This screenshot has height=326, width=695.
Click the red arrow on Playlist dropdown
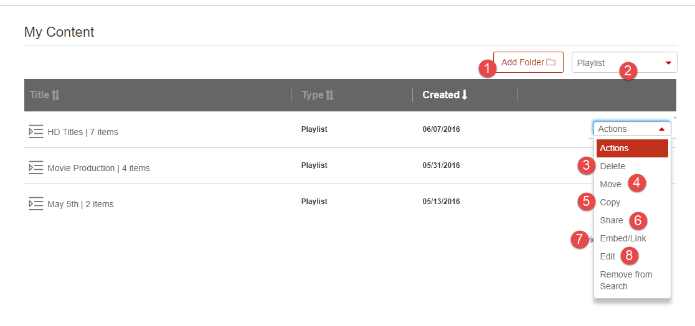click(x=668, y=63)
